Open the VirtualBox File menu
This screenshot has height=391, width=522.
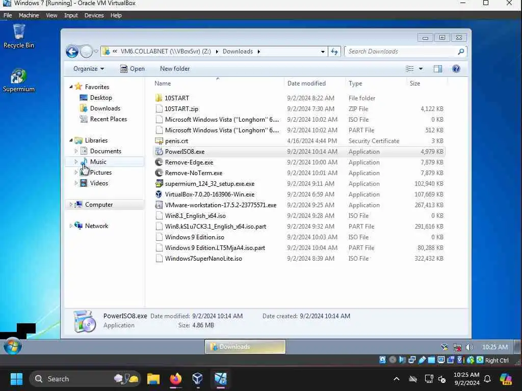click(x=8, y=15)
